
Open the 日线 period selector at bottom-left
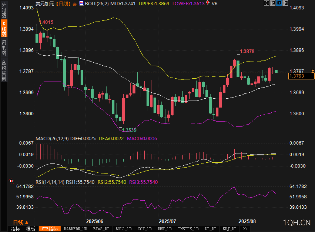click(x=21, y=222)
